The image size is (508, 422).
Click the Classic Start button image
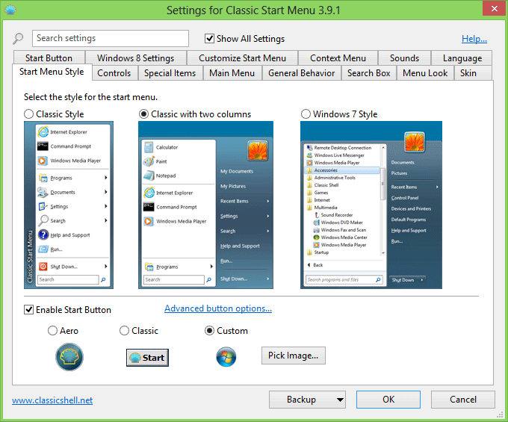(x=146, y=357)
